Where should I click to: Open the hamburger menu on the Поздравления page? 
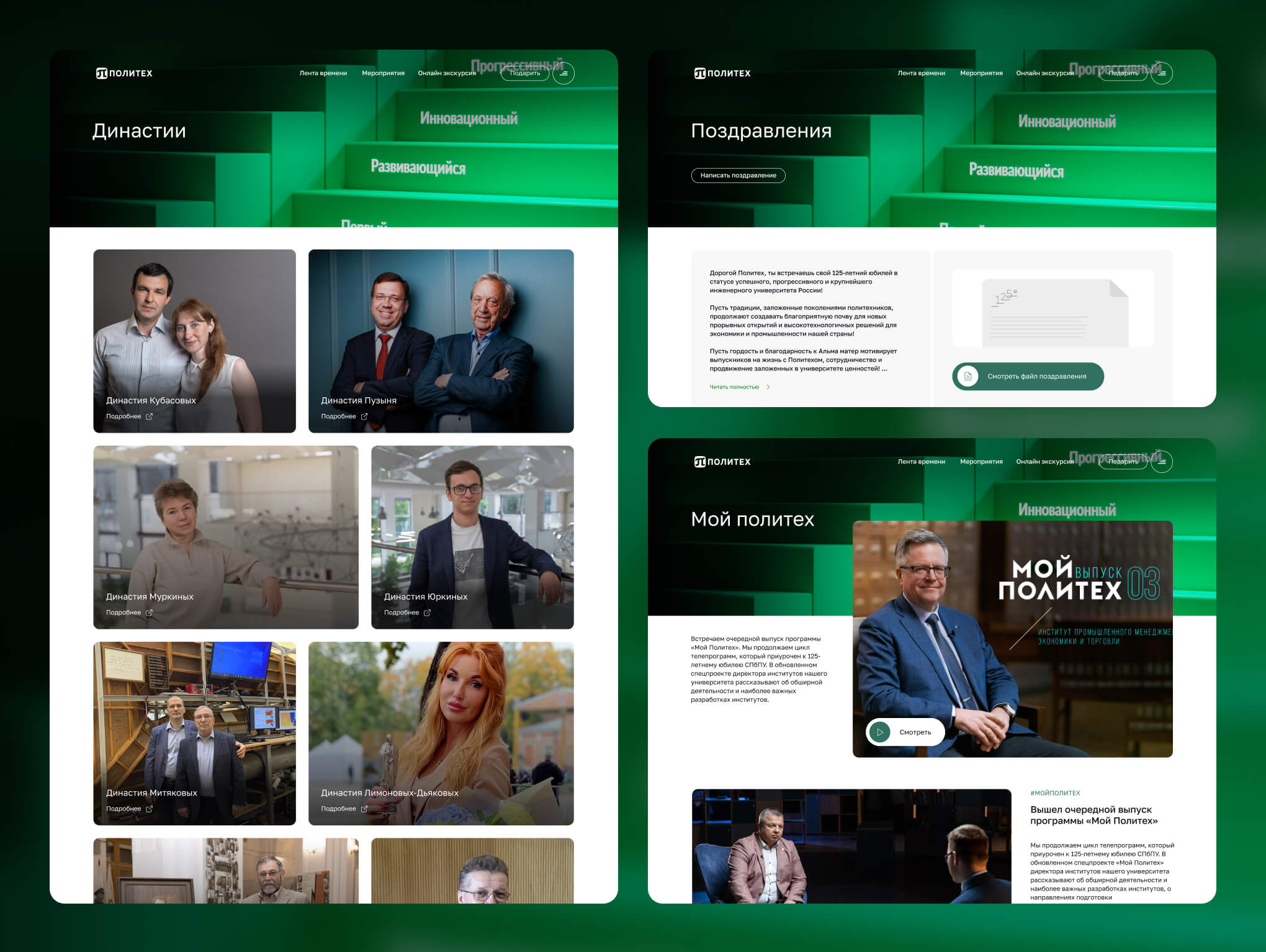(x=1162, y=73)
